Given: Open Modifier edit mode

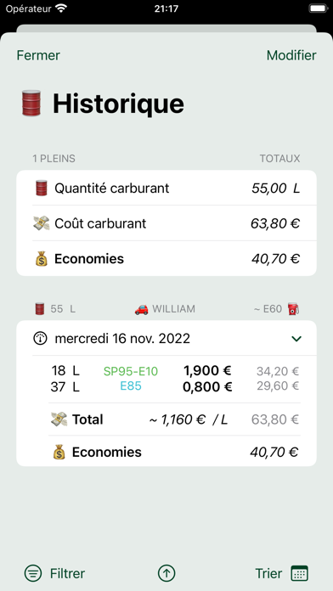Looking at the screenshot, I should click(291, 55).
